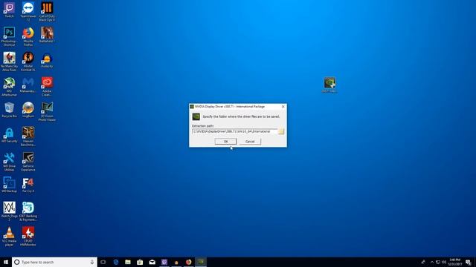Open the Windows Start menu

pos(6,262)
